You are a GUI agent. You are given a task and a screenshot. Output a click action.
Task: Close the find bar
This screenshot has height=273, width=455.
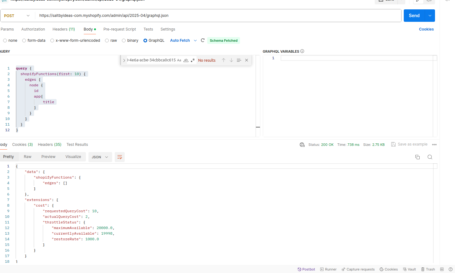(x=247, y=60)
